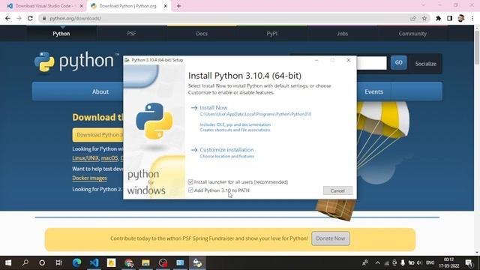Image resolution: width=480 pixels, height=270 pixels.
Task: Click the Donate Now button
Action: coord(330,238)
